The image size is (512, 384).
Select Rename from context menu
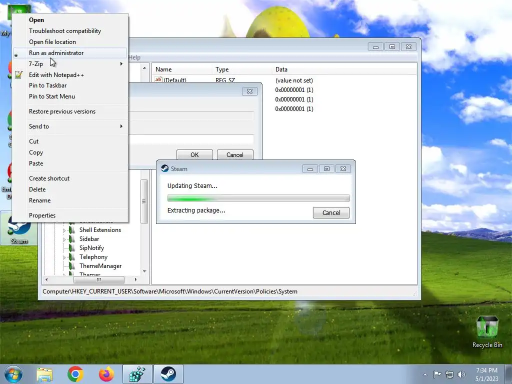(70, 200)
